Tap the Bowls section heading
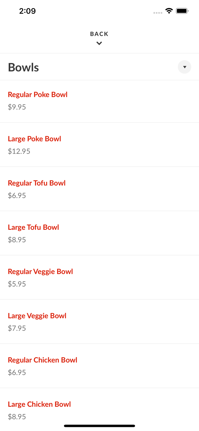The height and width of the screenshot is (431, 199). pos(23,67)
